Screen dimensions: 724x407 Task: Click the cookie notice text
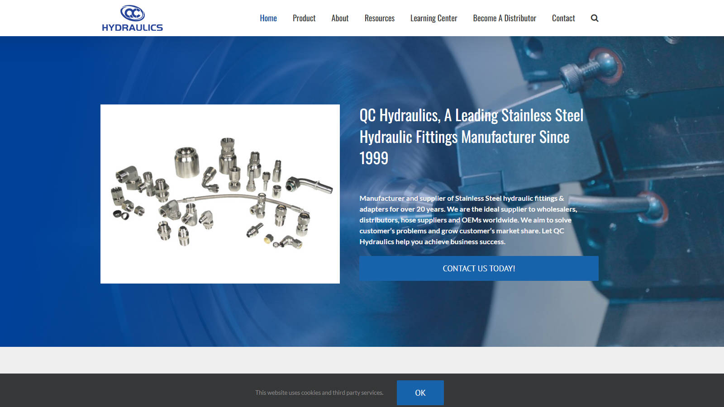point(319,393)
